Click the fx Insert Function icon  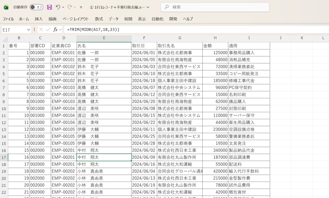55,30
